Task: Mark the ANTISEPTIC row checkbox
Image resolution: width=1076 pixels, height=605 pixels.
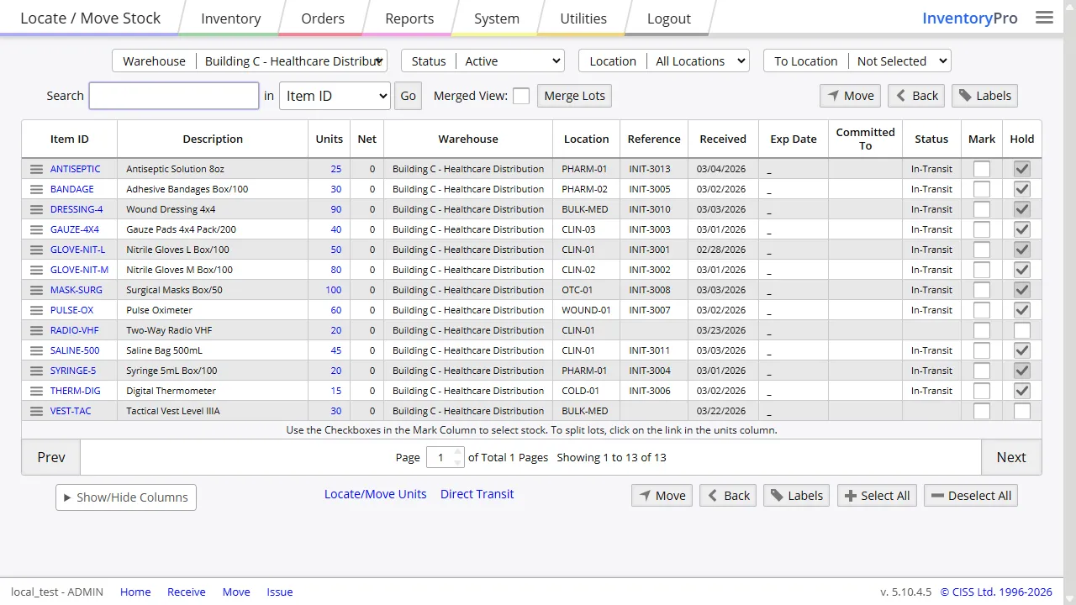Action: pos(982,169)
